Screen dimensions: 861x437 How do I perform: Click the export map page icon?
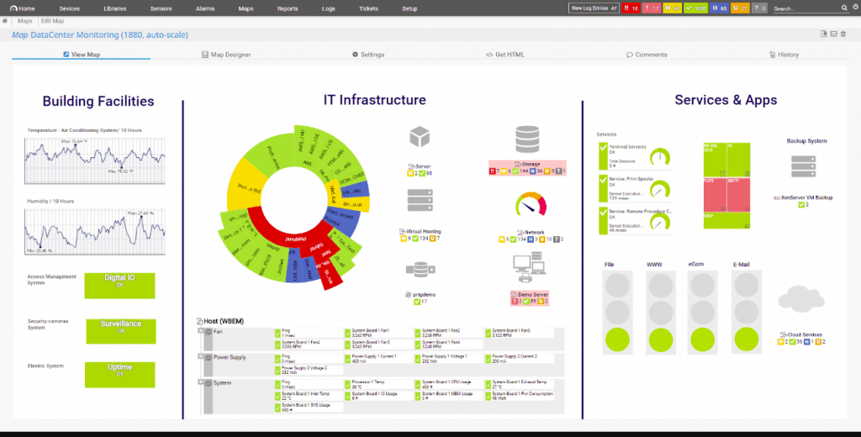pos(824,34)
